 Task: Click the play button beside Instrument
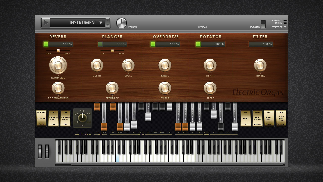tap(46, 23)
